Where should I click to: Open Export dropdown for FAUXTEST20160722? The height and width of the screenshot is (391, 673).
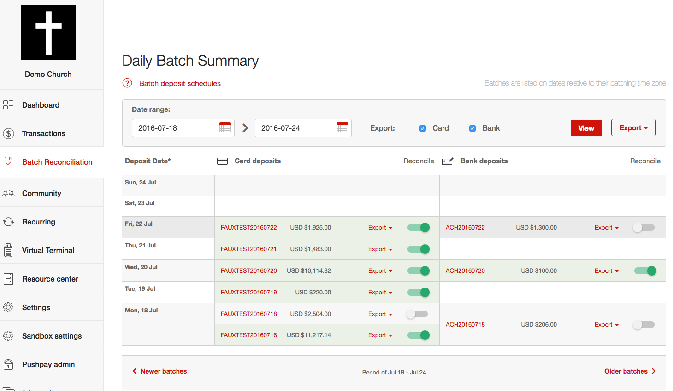pyautogui.click(x=380, y=227)
